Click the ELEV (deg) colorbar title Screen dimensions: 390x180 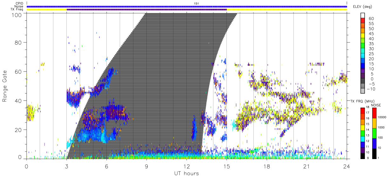point(362,7)
